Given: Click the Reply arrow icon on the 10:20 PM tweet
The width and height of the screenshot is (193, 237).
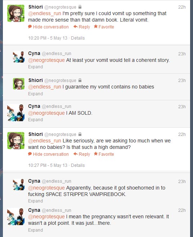Looking at the screenshot, I should (x=76, y=27).
